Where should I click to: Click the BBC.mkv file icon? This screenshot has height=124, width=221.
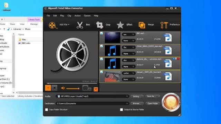click(20, 43)
